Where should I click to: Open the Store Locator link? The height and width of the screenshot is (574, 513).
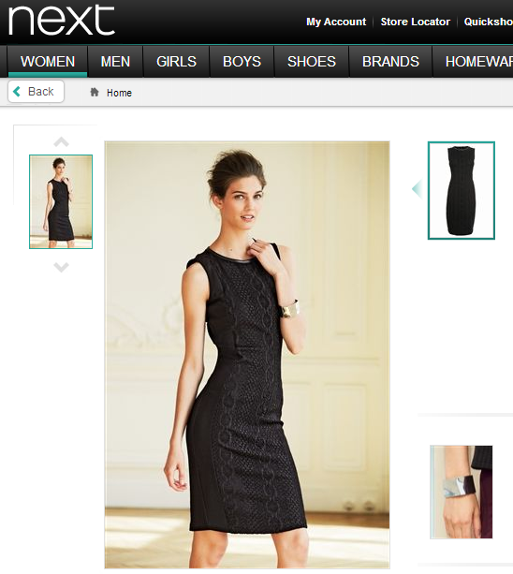[x=416, y=22]
